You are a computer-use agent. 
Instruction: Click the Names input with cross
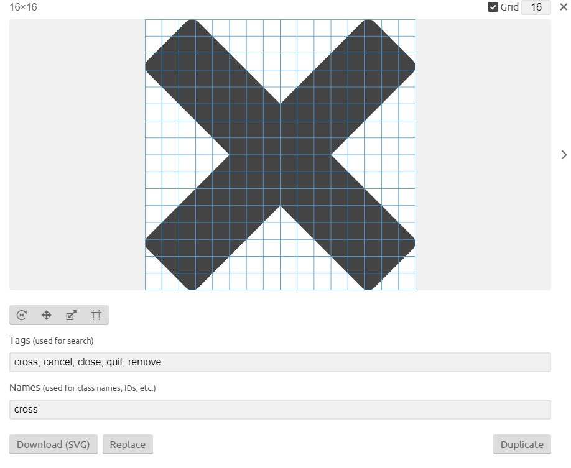280,410
